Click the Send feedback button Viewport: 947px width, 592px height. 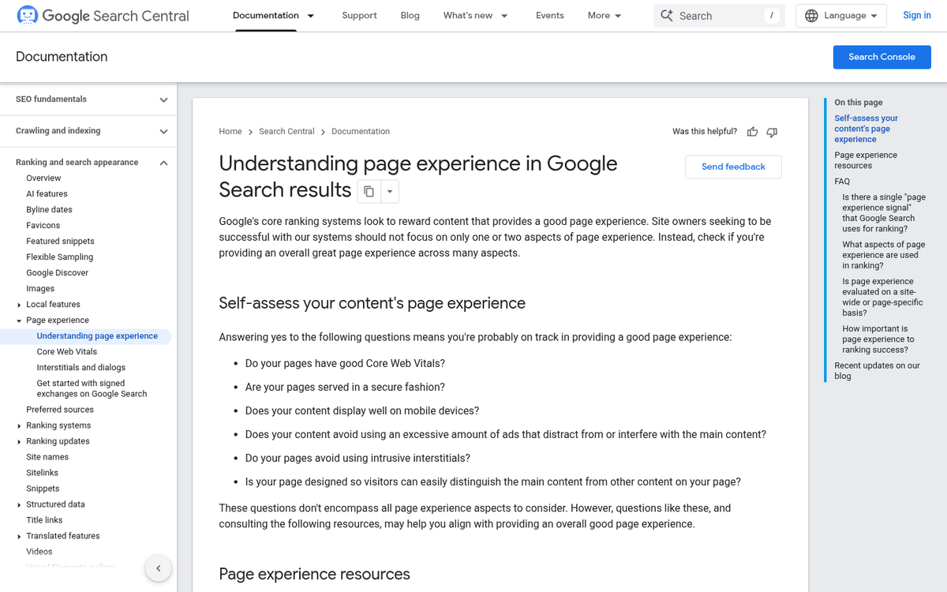point(733,167)
